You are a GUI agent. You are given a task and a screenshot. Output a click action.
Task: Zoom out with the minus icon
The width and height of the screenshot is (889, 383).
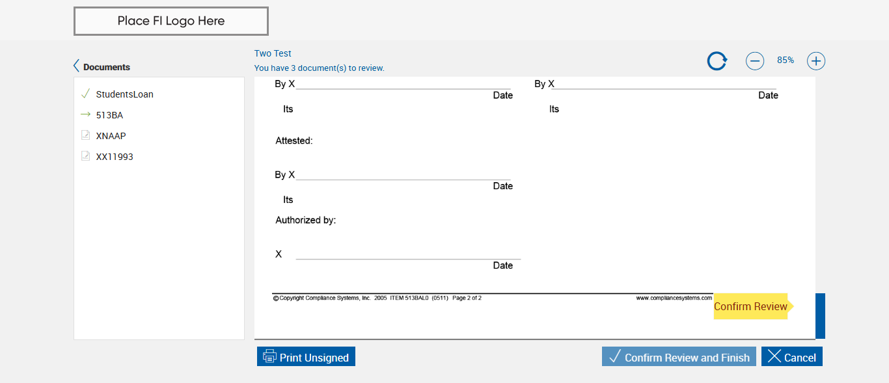click(754, 61)
